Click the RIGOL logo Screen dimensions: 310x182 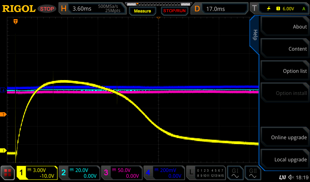(19, 9)
